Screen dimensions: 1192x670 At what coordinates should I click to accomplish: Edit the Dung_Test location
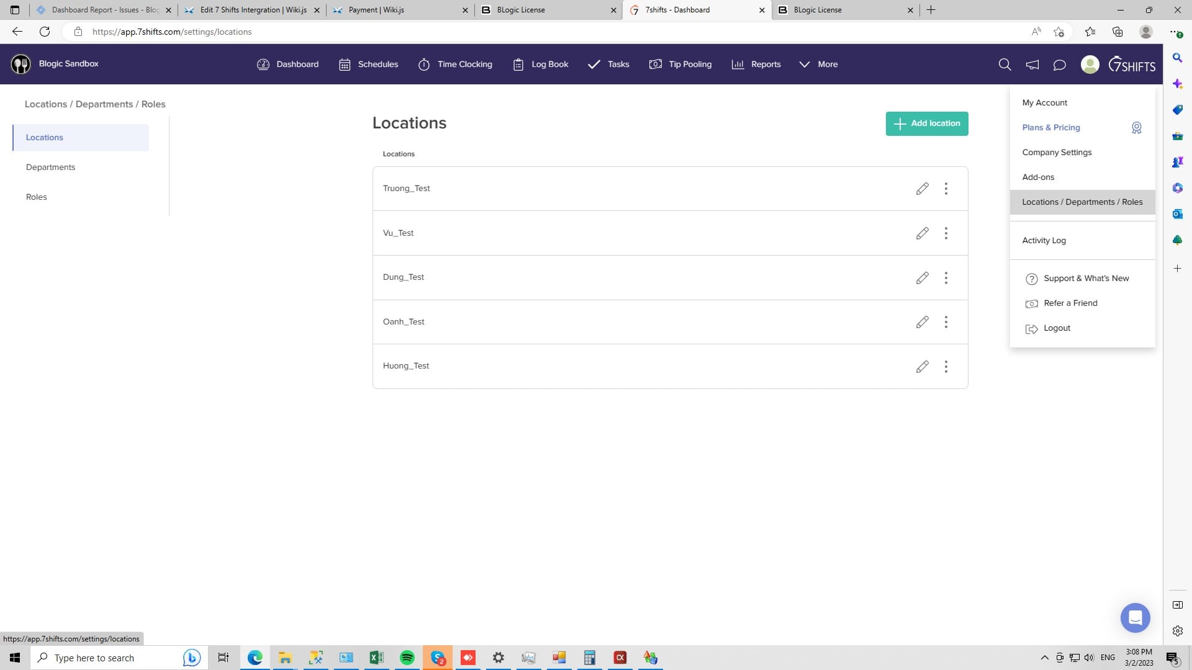[922, 278]
